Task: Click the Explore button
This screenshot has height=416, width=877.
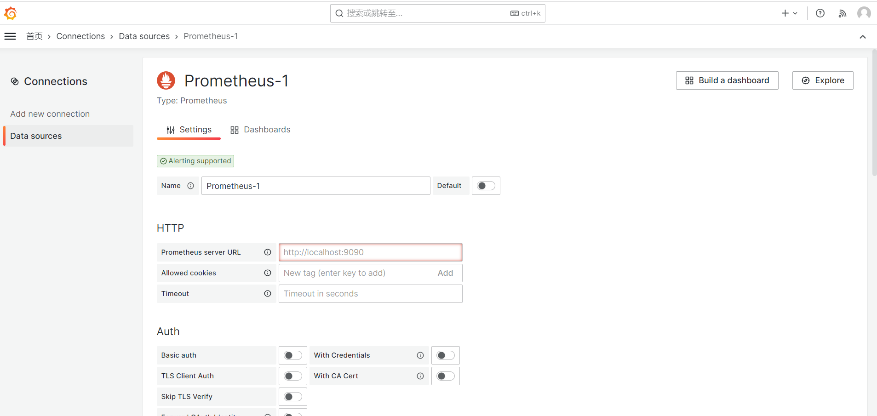Action: [823, 80]
